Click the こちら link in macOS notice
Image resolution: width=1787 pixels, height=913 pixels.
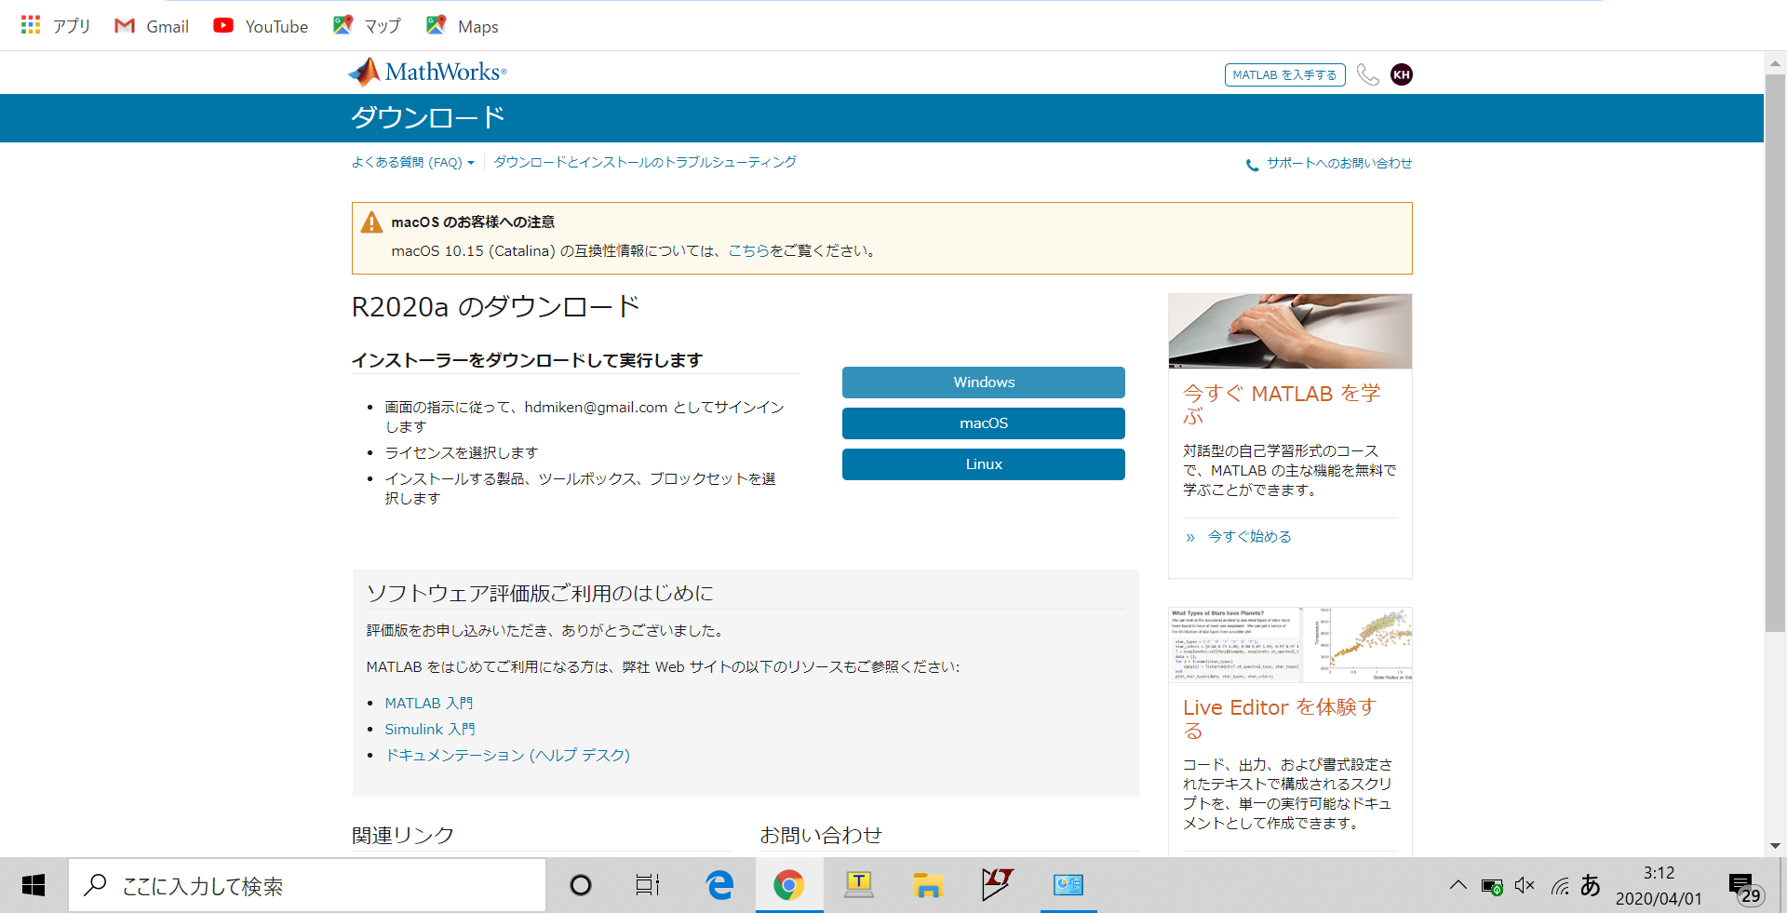[x=748, y=250]
